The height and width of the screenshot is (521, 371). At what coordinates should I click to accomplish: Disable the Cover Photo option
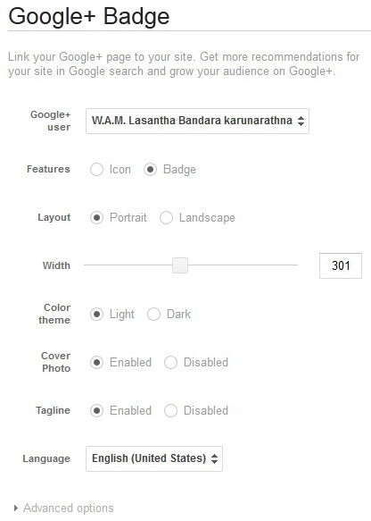click(170, 362)
